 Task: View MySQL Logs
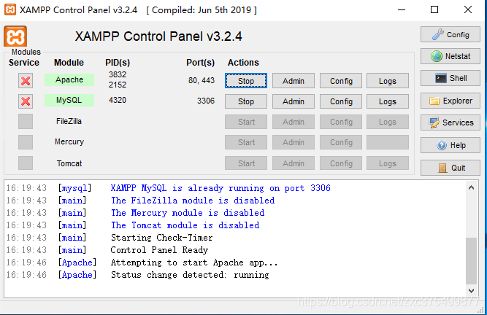(x=388, y=101)
